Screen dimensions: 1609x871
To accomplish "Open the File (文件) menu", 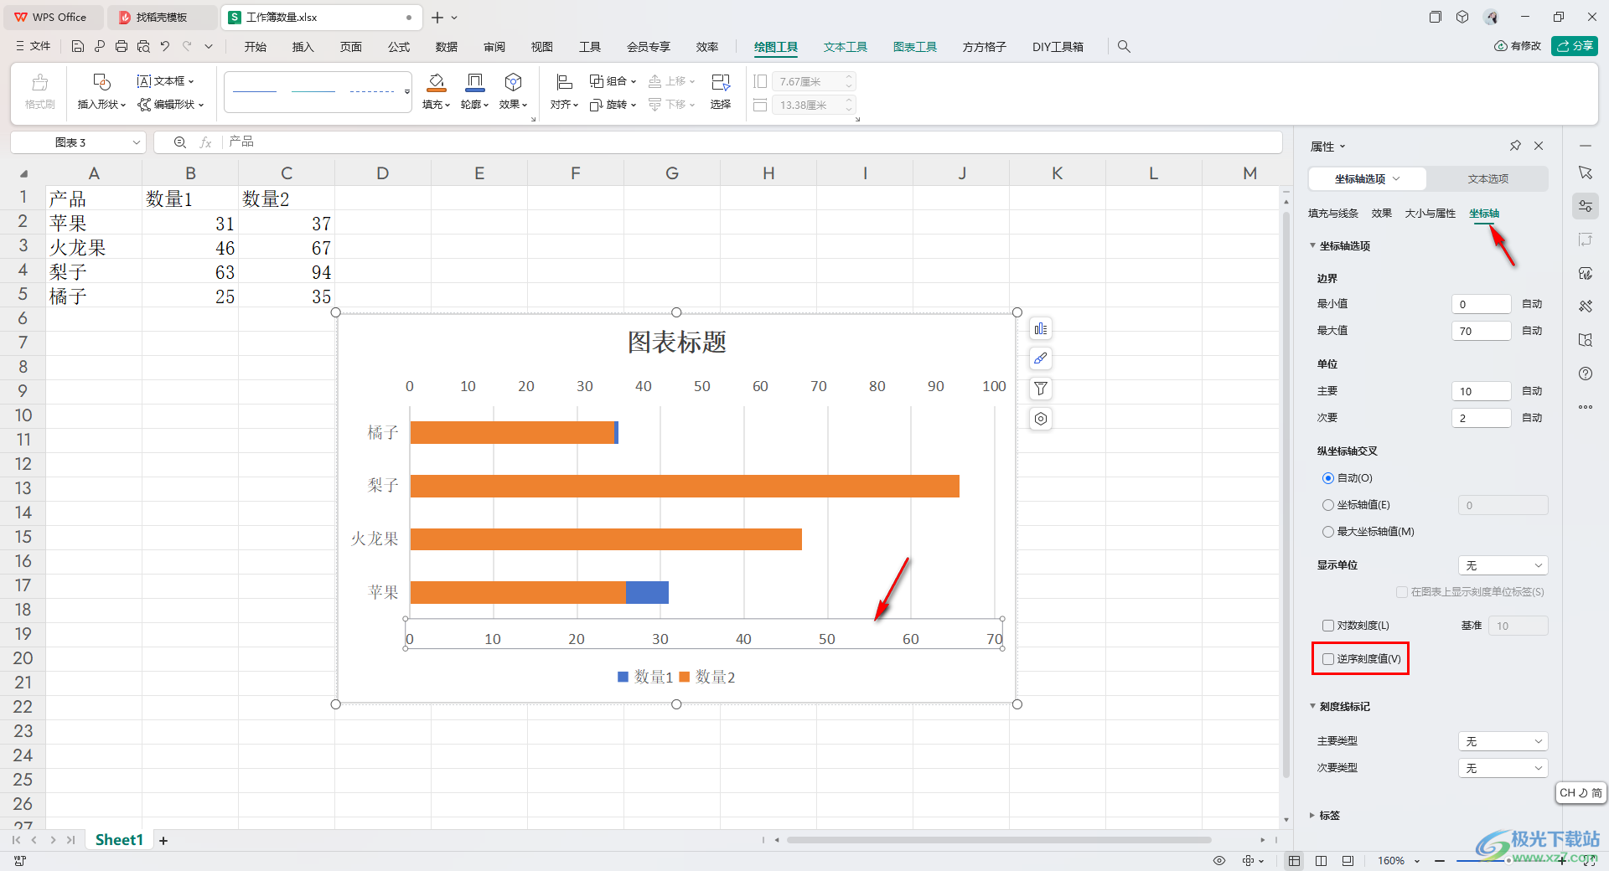I will click(33, 46).
